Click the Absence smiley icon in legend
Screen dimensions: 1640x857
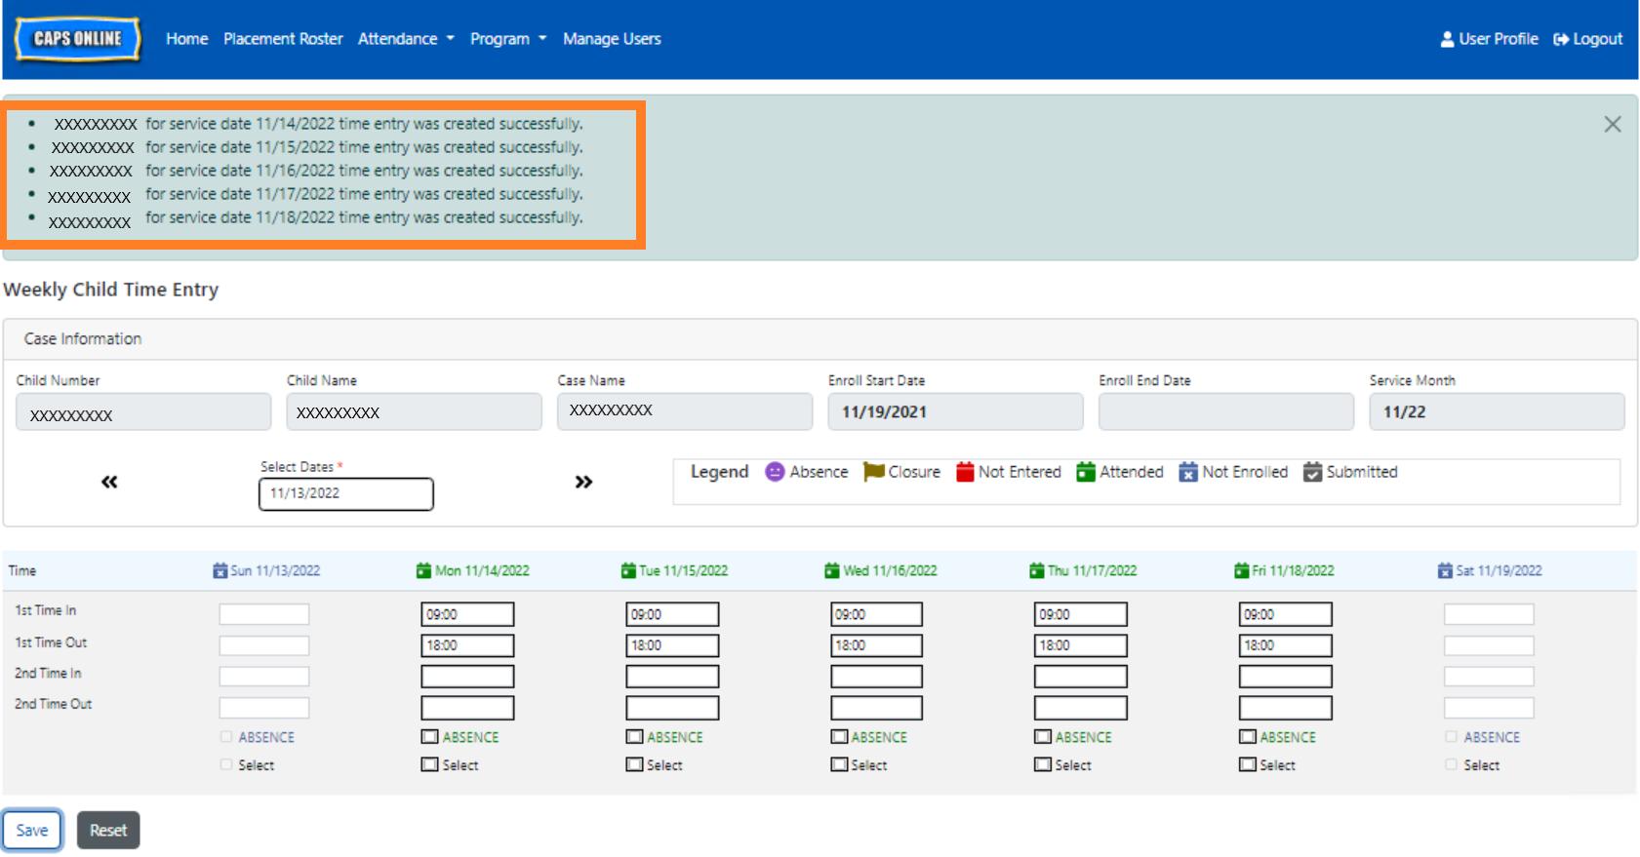(775, 472)
